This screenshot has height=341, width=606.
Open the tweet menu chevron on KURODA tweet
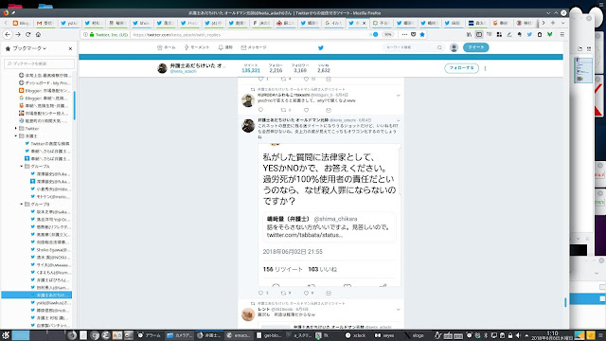pyautogui.click(x=398, y=95)
